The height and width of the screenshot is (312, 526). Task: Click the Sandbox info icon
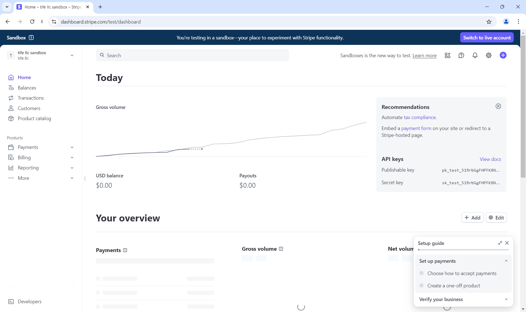(x=31, y=37)
